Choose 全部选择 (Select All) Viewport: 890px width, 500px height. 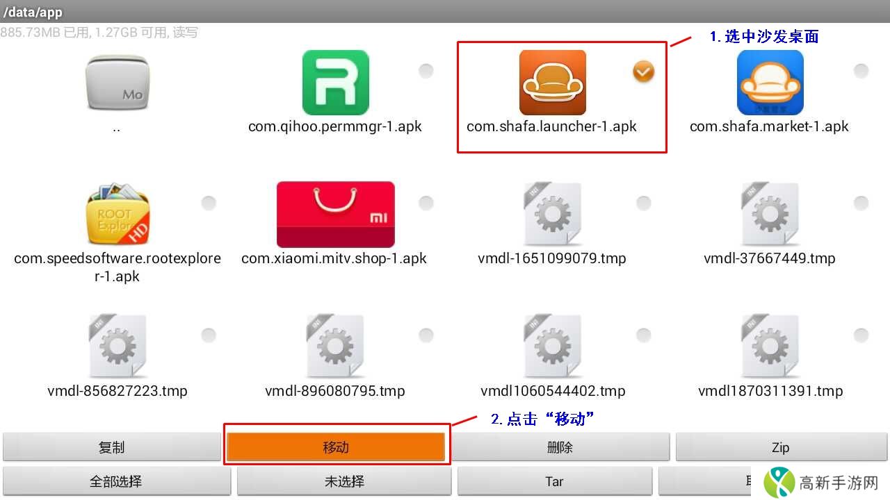116,481
